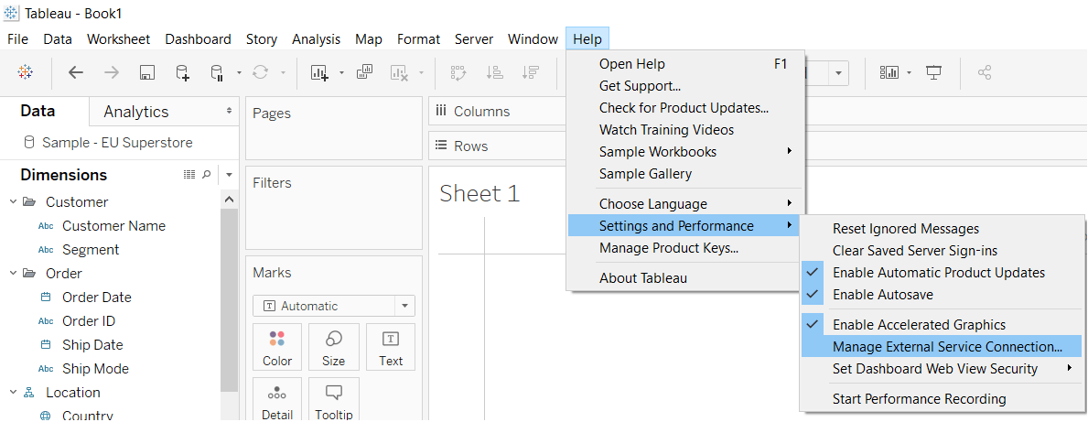Collapse the Location hierarchy
This screenshot has height=422, width=1088.
pos(13,392)
